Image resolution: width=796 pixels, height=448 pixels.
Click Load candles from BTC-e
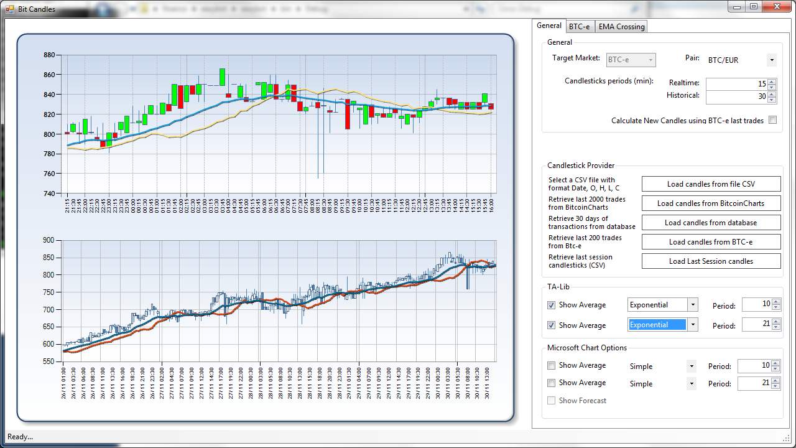(x=711, y=241)
